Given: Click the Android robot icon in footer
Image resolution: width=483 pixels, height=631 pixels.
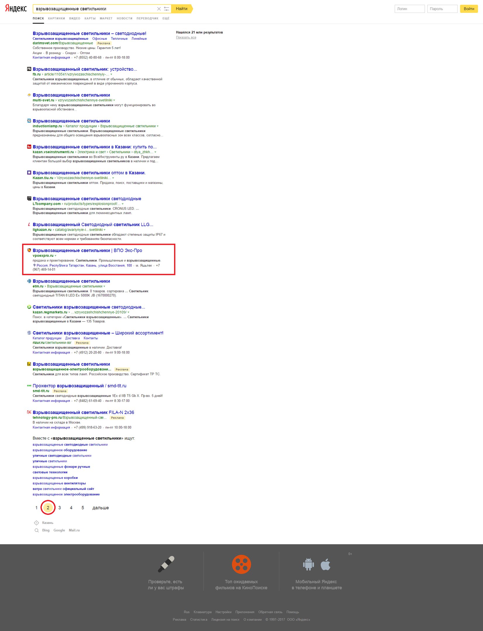Looking at the screenshot, I should coord(309,564).
